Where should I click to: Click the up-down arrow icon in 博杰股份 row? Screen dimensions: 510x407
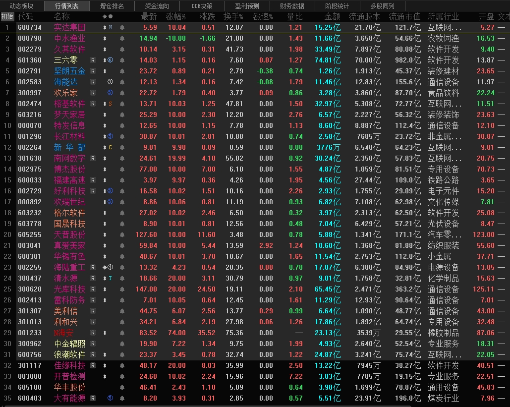tap(105, 169)
